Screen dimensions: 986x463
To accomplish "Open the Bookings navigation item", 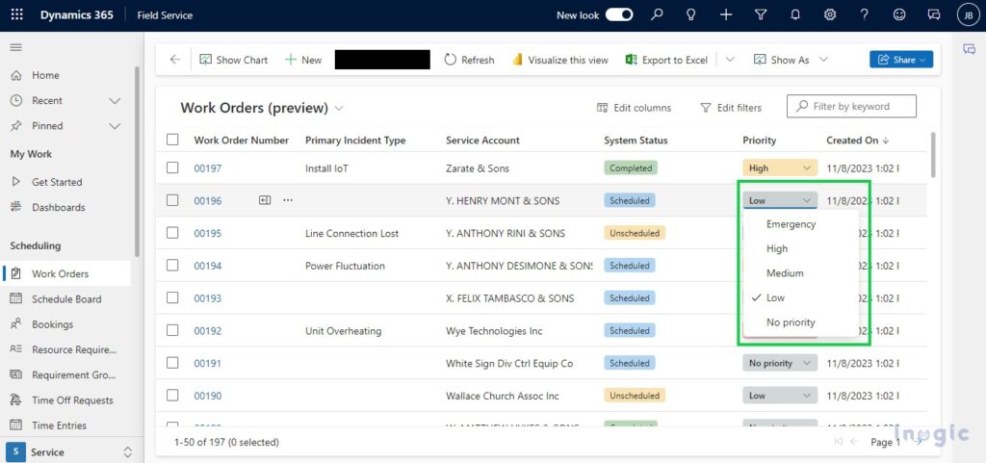I will pyautogui.click(x=53, y=324).
